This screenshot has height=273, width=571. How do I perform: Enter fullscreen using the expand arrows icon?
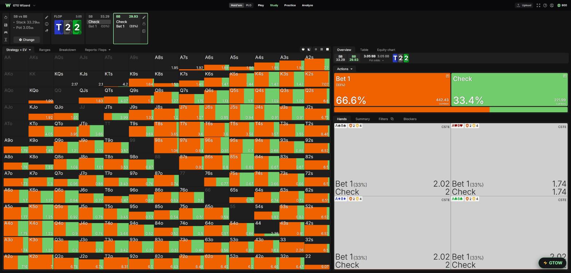click(x=538, y=5)
